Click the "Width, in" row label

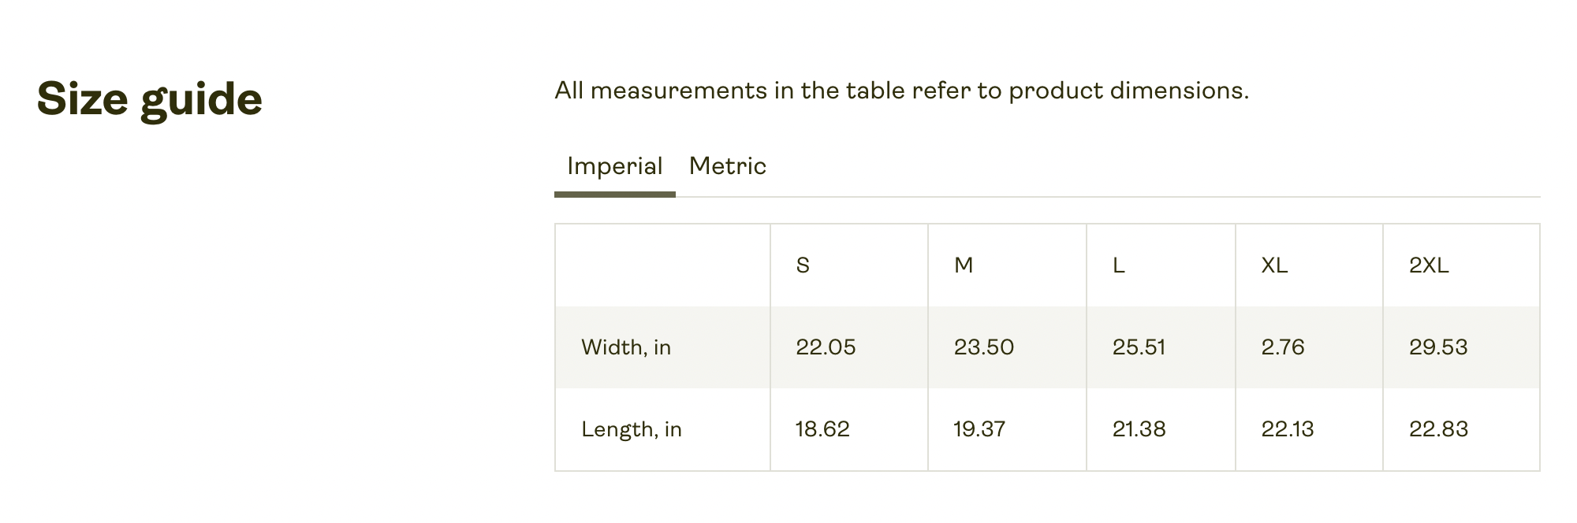[x=626, y=347]
